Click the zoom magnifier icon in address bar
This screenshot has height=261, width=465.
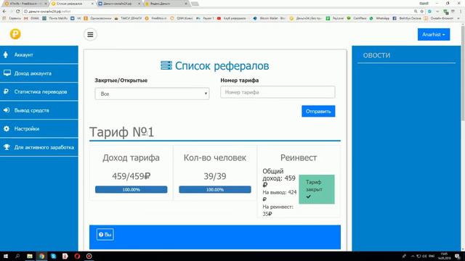tap(416, 12)
